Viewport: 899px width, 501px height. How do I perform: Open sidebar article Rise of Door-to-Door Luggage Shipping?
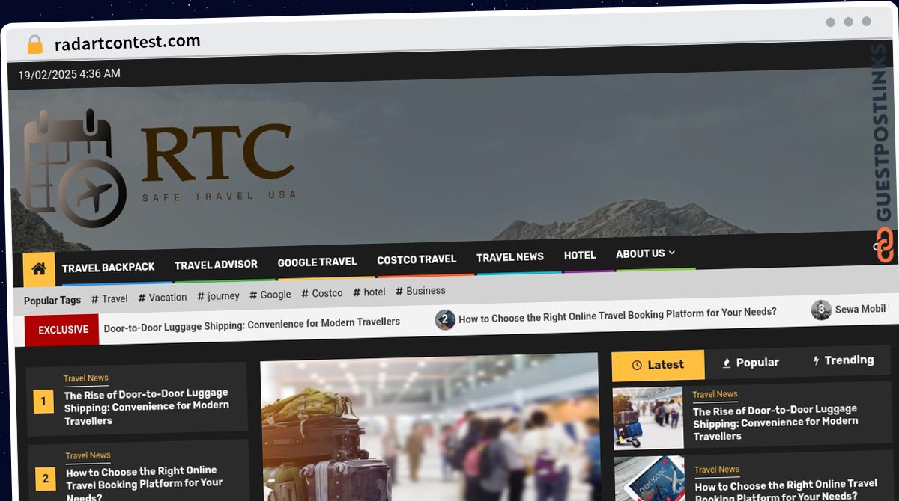pyautogui.click(x=775, y=422)
